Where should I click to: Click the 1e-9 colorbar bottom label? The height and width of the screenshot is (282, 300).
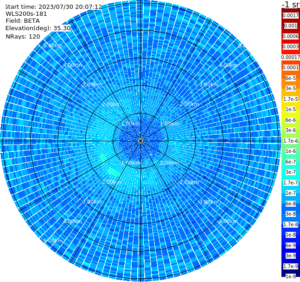290,276
